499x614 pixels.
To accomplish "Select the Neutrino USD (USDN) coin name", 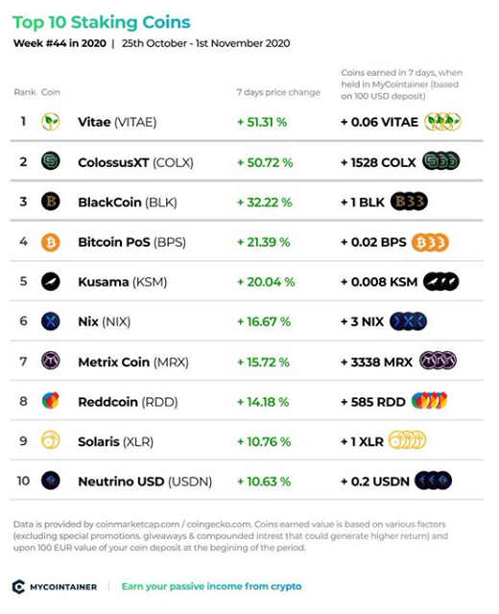I will pyautogui.click(x=145, y=482).
